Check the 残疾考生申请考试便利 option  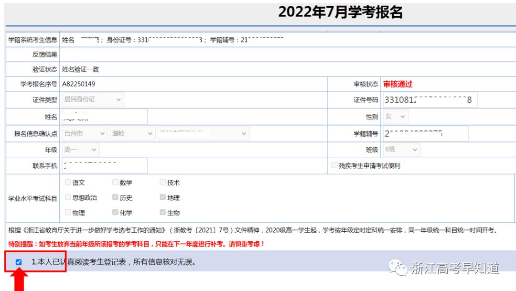click(x=334, y=165)
